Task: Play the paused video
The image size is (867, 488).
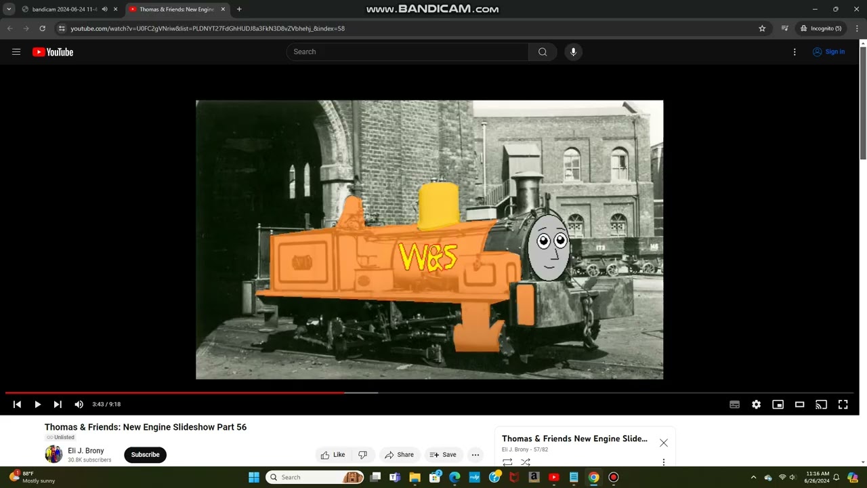Action: [37, 405]
